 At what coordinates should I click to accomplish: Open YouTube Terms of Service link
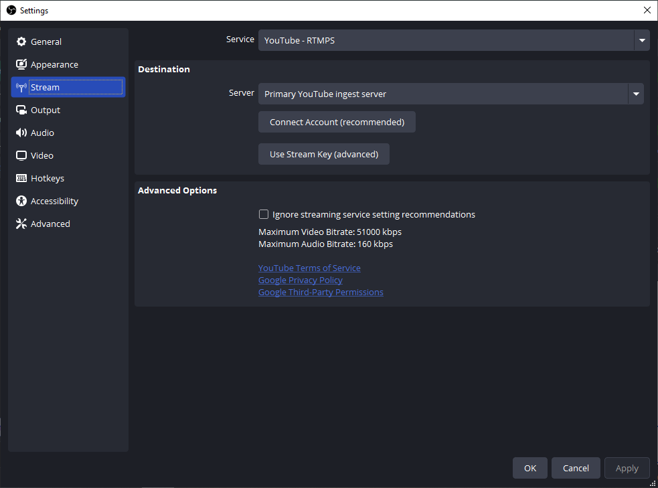pos(309,268)
